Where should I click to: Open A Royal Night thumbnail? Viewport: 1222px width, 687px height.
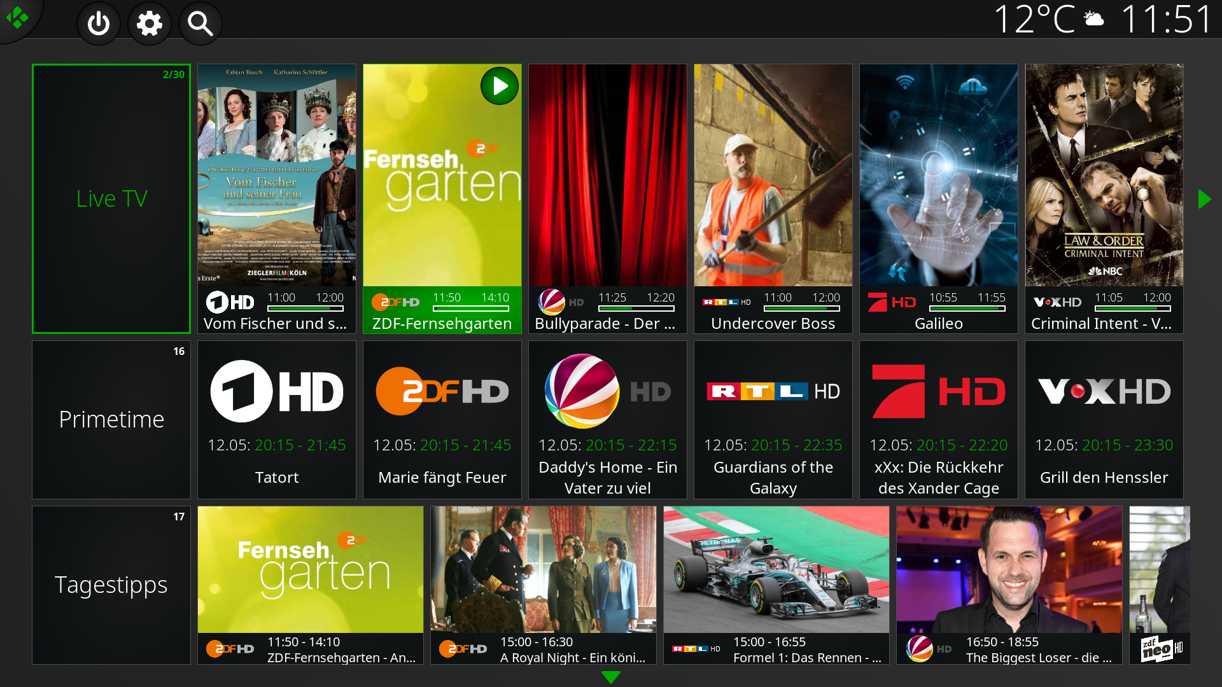[544, 569]
